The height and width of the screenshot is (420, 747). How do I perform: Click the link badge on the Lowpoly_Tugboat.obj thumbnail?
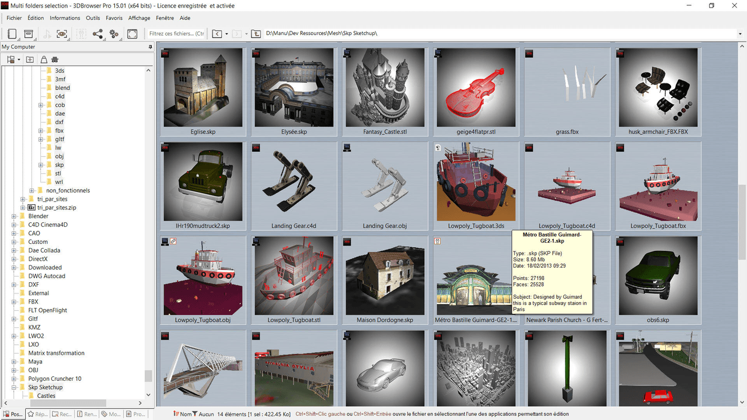173,242
